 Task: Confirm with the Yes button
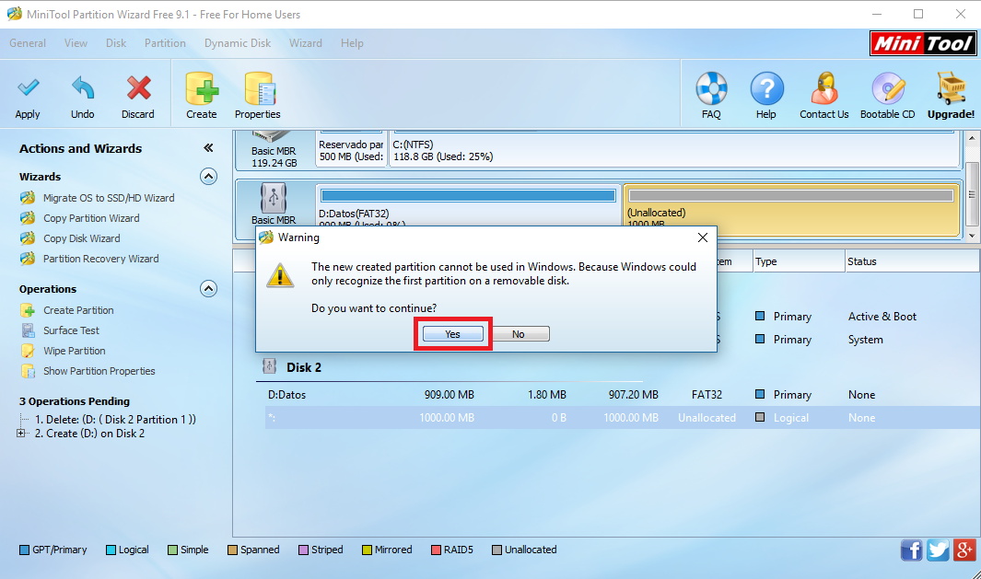pyautogui.click(x=453, y=334)
